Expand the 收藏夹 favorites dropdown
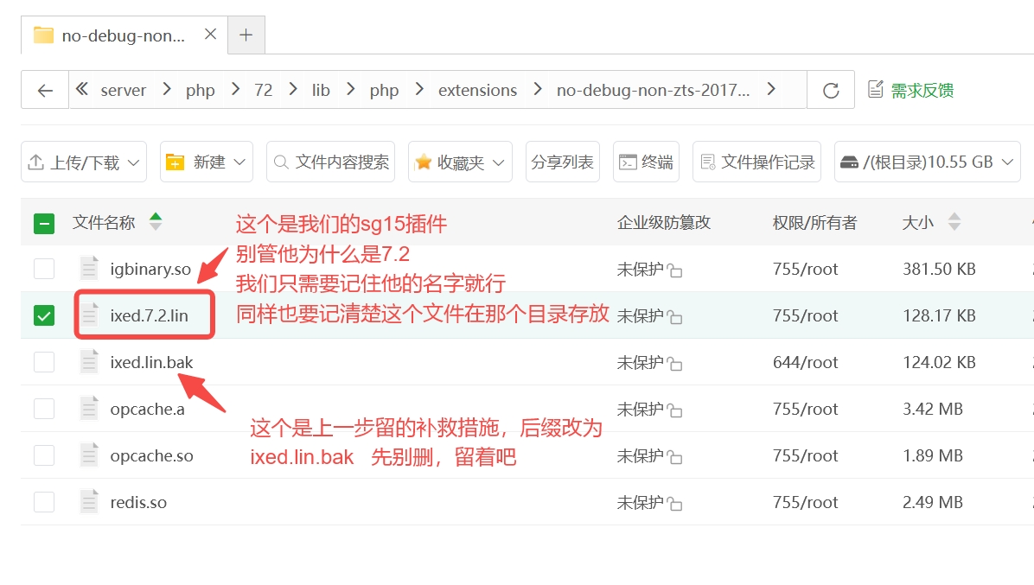This screenshot has height=585, width=1034. pos(460,162)
